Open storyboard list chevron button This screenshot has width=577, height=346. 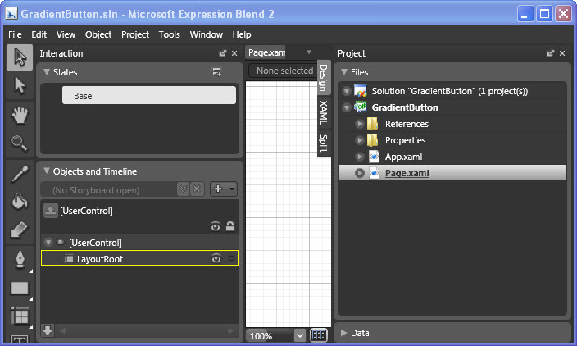[x=183, y=189]
